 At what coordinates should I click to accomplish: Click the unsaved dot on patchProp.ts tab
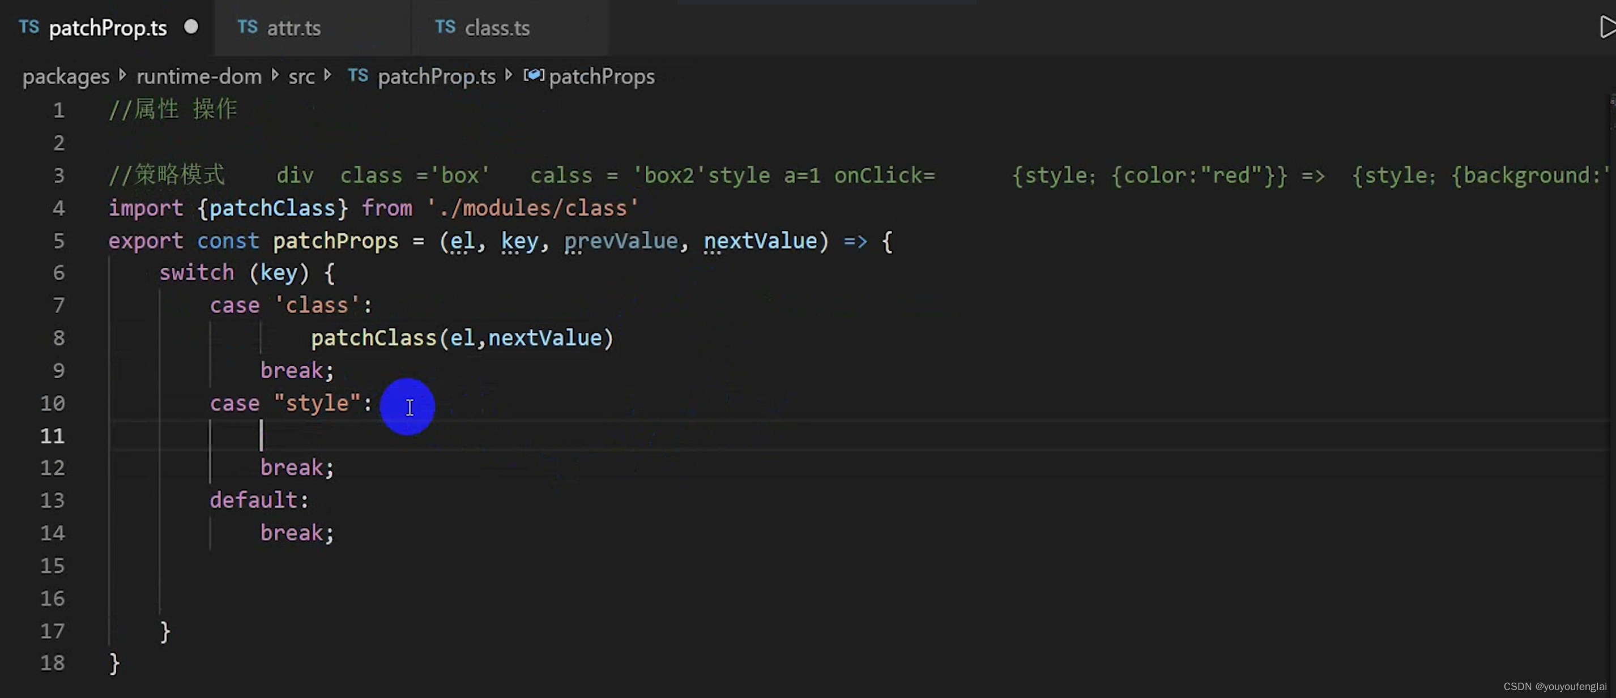coord(191,27)
